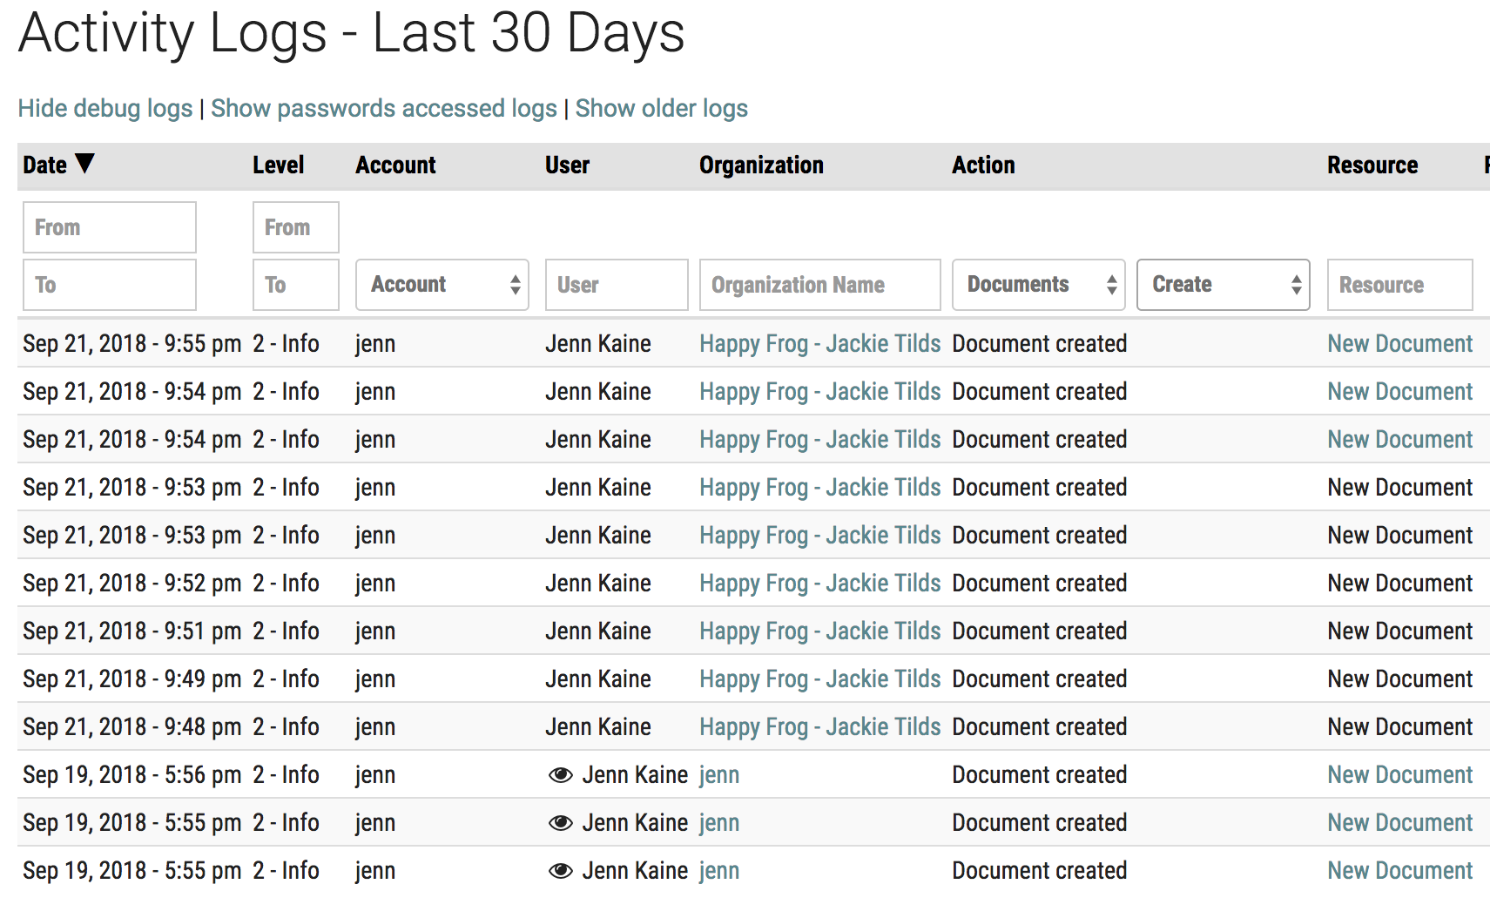Click the Date column sort arrow

pyautogui.click(x=84, y=164)
